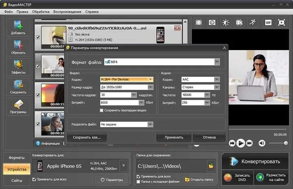Screen dimensions: 293x189
Task: Toggle Сохранять пропорции видео checkbox
Action: click(101, 110)
